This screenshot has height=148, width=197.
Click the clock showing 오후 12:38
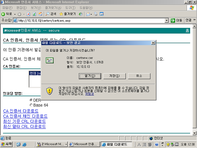[x=188, y=144]
